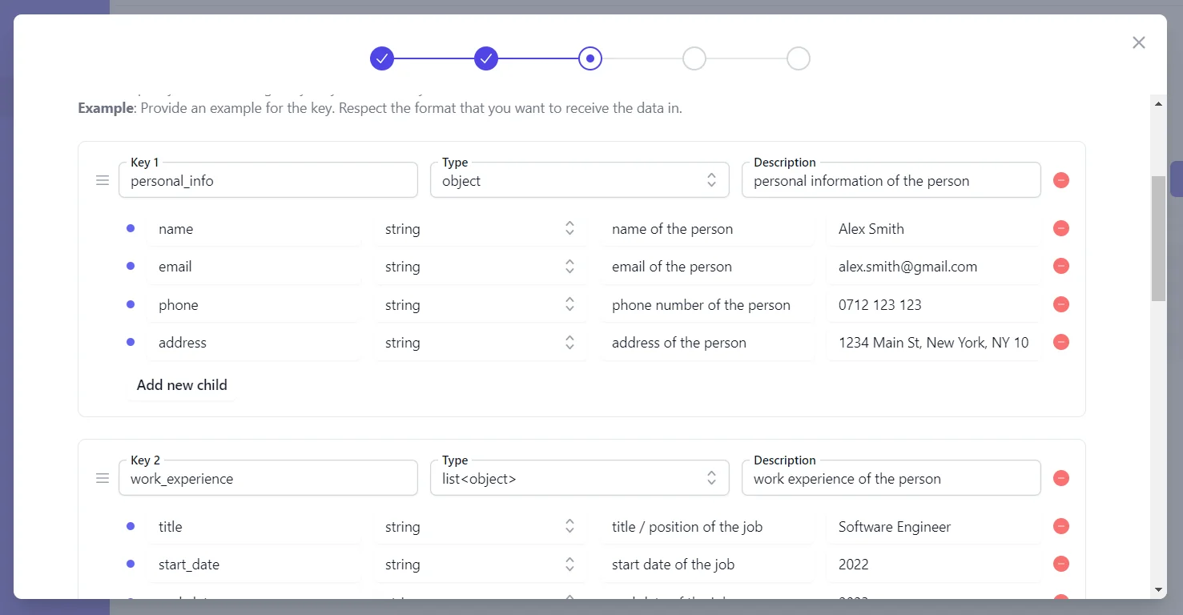Click the Key 1 personal_info input field

pos(268,181)
